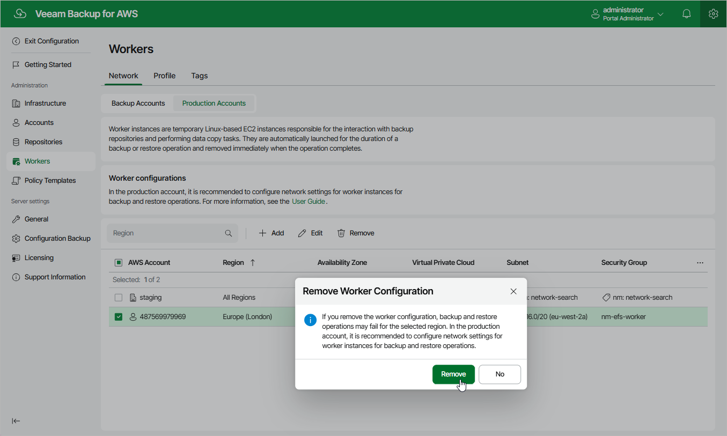Open the notifications bell
The height and width of the screenshot is (436, 727).
point(686,14)
